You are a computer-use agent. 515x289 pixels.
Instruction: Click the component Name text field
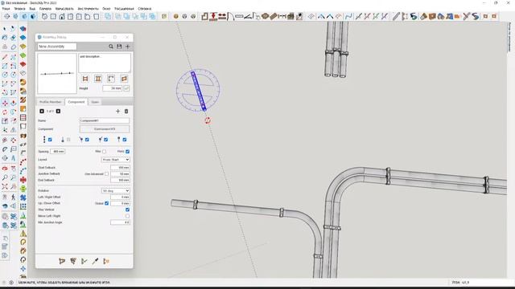pos(105,120)
